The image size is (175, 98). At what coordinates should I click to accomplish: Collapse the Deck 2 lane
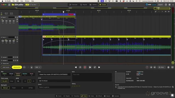[1, 37]
